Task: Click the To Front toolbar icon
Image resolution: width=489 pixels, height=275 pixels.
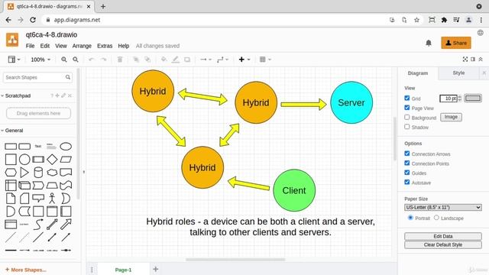Action: 136,60
